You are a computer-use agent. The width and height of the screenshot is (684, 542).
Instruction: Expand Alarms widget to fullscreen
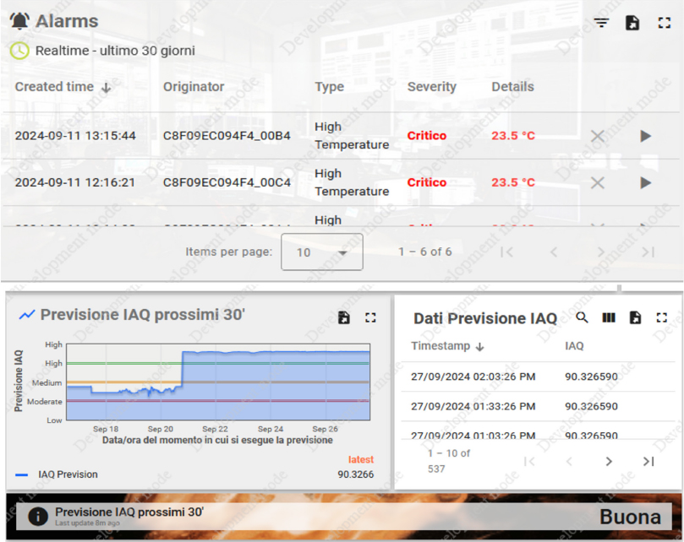coord(664,23)
